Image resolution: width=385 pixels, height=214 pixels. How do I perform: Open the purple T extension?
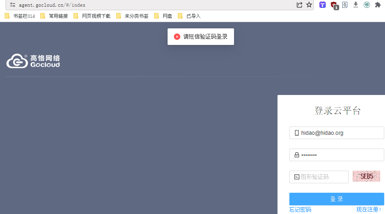pyautogui.click(x=323, y=5)
